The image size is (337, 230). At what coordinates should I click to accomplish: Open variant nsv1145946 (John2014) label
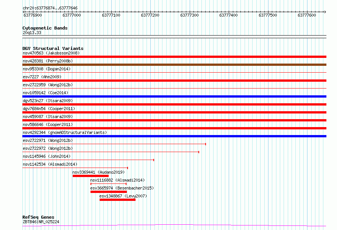click(x=47, y=156)
